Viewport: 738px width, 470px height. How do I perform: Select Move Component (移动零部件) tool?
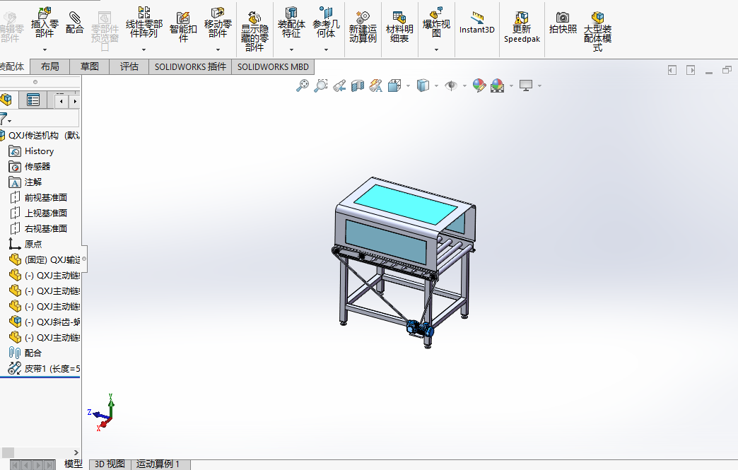click(218, 23)
